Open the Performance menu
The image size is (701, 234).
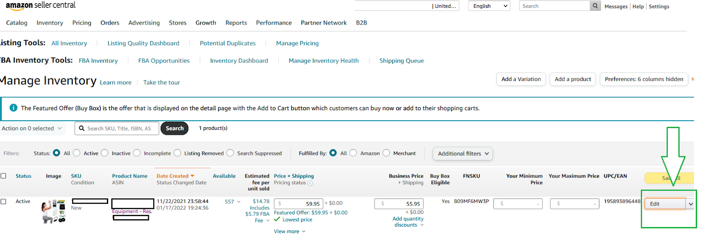(x=274, y=23)
